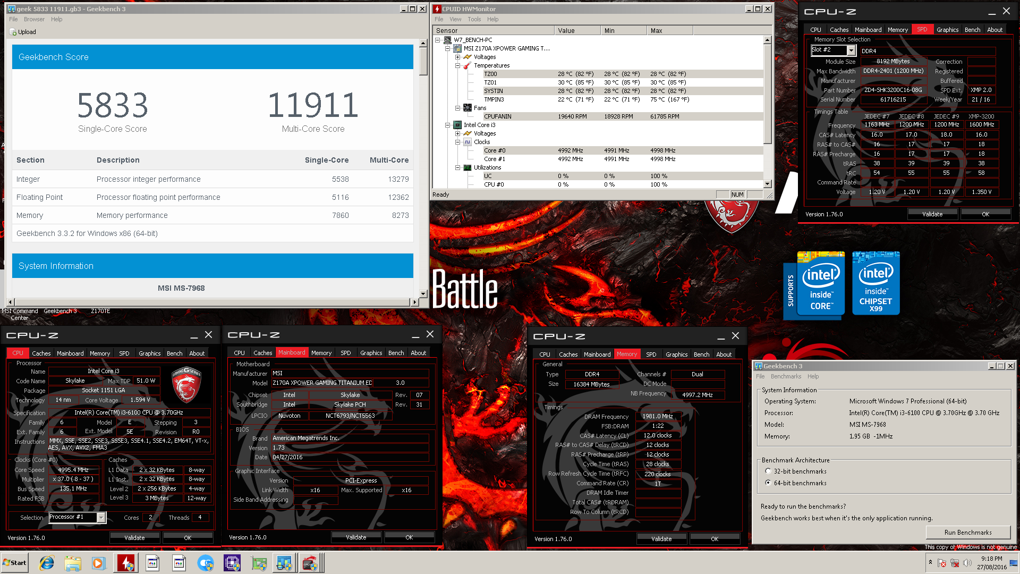Open Tools menu in HWMonitor
1020x574 pixels.
[x=474, y=19]
